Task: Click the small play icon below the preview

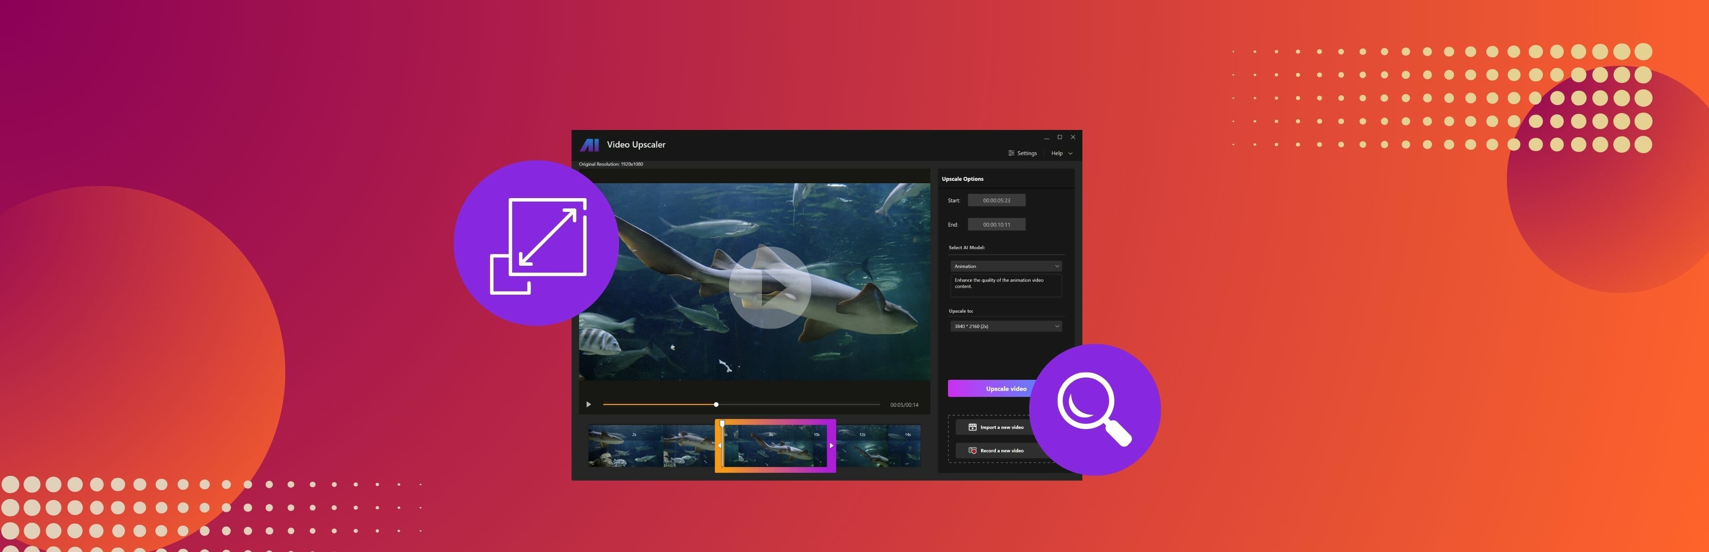Action: [588, 405]
